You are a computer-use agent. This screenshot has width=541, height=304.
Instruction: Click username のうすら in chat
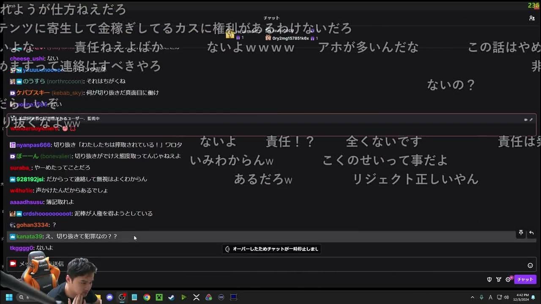[x=34, y=81]
